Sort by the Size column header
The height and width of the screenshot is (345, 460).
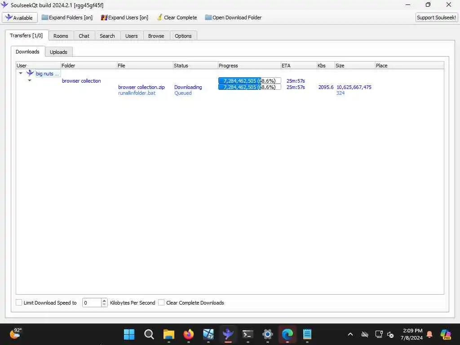click(355, 66)
